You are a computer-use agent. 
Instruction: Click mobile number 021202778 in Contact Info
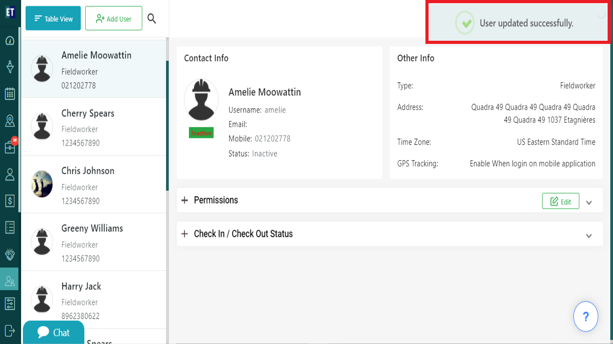point(273,139)
